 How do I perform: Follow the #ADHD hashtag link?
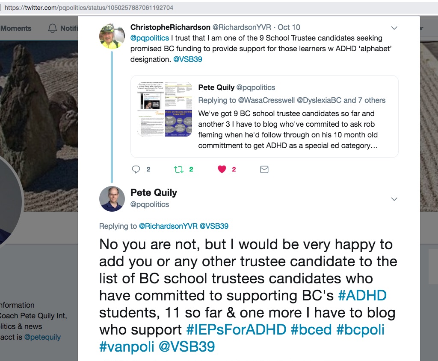(x=362, y=295)
